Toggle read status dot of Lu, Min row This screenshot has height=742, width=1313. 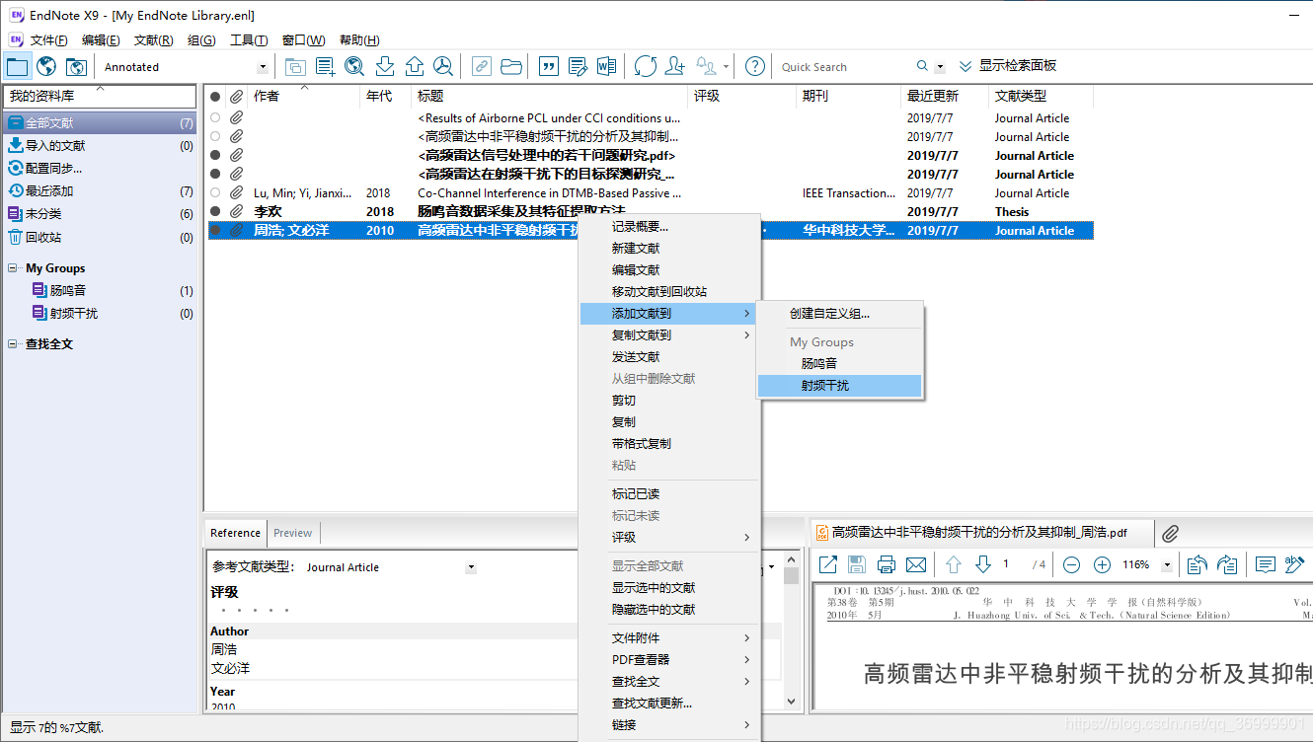tap(215, 193)
